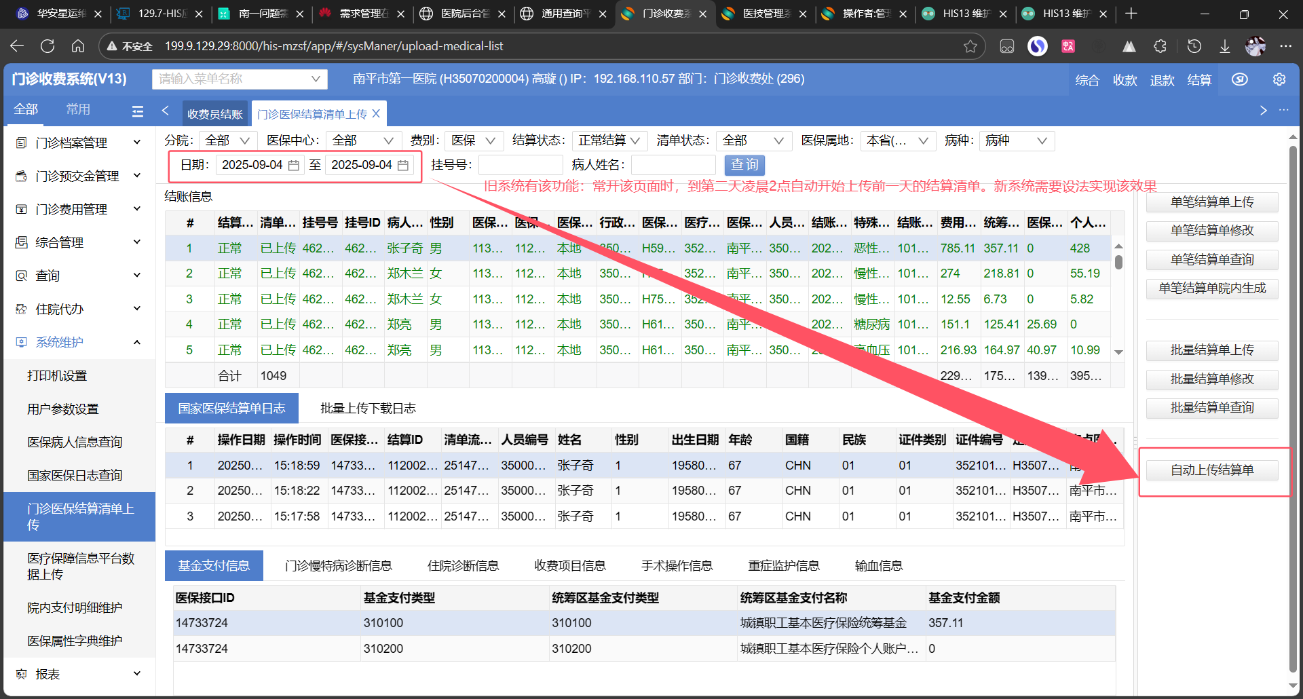Viewport: 1303px width, 699px height.
Task: Click the browser address bar URL
Action: 334,46
